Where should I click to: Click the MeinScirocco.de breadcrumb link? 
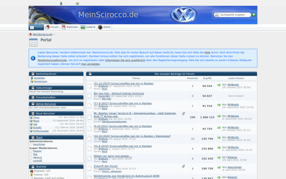point(42,34)
